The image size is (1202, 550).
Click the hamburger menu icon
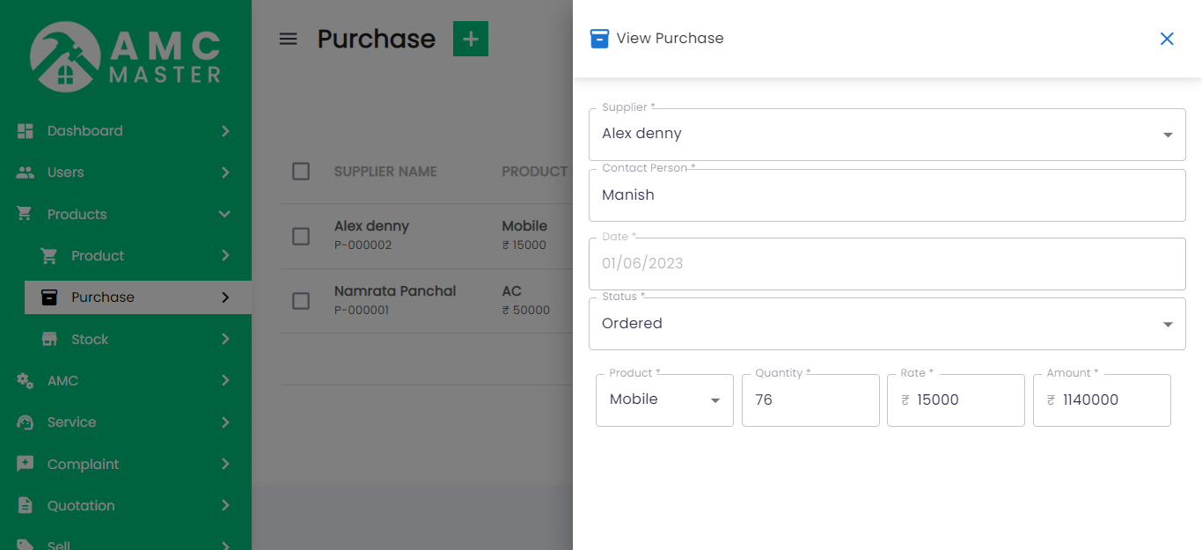(288, 39)
